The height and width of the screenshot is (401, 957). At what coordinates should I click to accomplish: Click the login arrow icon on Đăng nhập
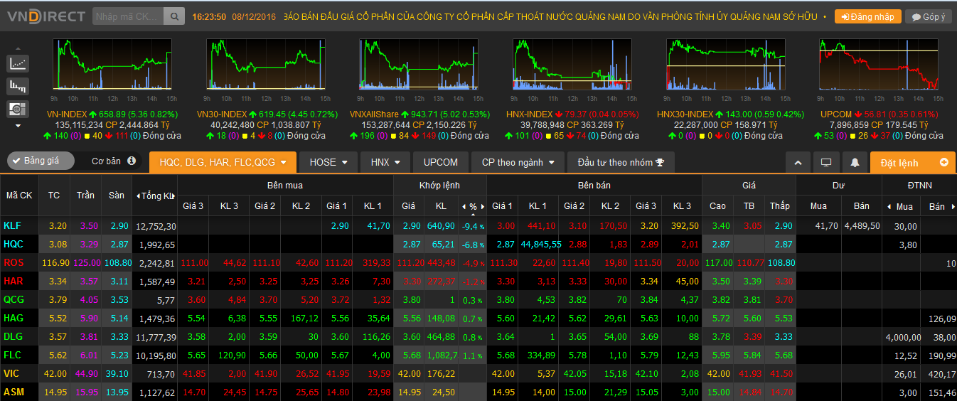[x=845, y=16]
